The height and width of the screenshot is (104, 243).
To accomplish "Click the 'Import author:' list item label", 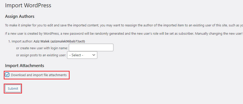I will (22, 41).
